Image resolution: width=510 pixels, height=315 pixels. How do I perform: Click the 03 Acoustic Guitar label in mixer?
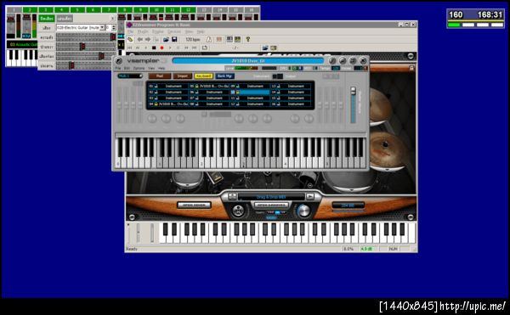pos(23,44)
